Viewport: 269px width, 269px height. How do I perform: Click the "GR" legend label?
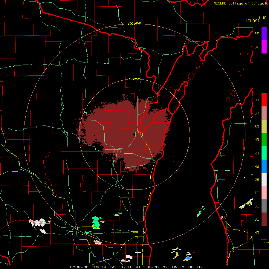[x=256, y=113]
